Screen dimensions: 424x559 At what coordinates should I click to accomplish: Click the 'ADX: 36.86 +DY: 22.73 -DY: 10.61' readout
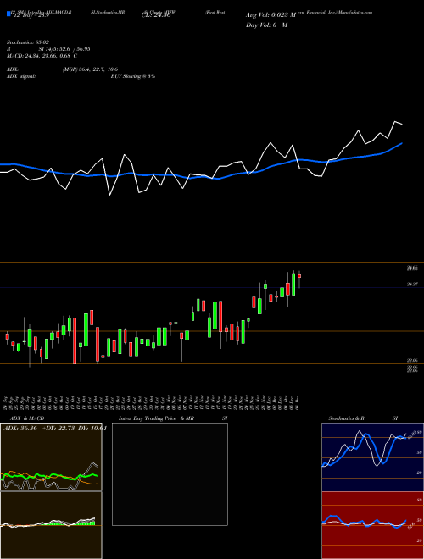55,429
